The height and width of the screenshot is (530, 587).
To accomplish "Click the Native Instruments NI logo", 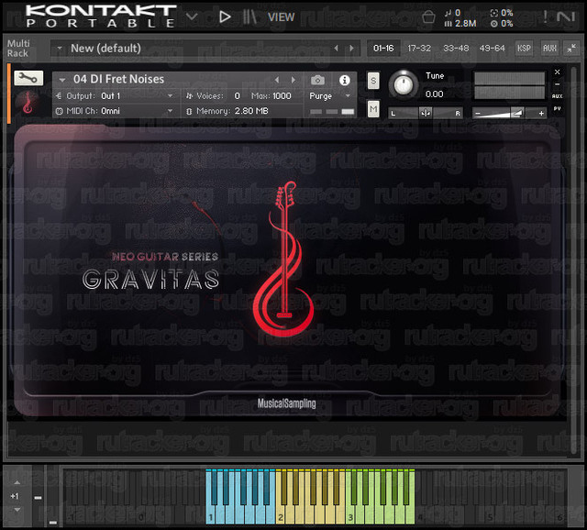I will coord(566,17).
